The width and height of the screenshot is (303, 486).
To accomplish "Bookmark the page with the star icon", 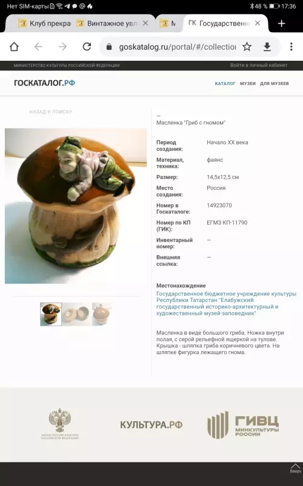I will pos(247,47).
